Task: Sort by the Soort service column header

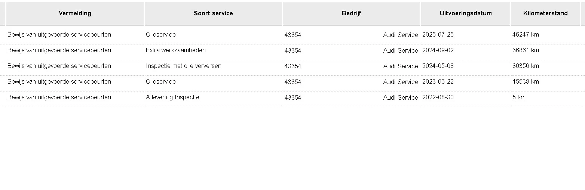Action: coord(213,13)
